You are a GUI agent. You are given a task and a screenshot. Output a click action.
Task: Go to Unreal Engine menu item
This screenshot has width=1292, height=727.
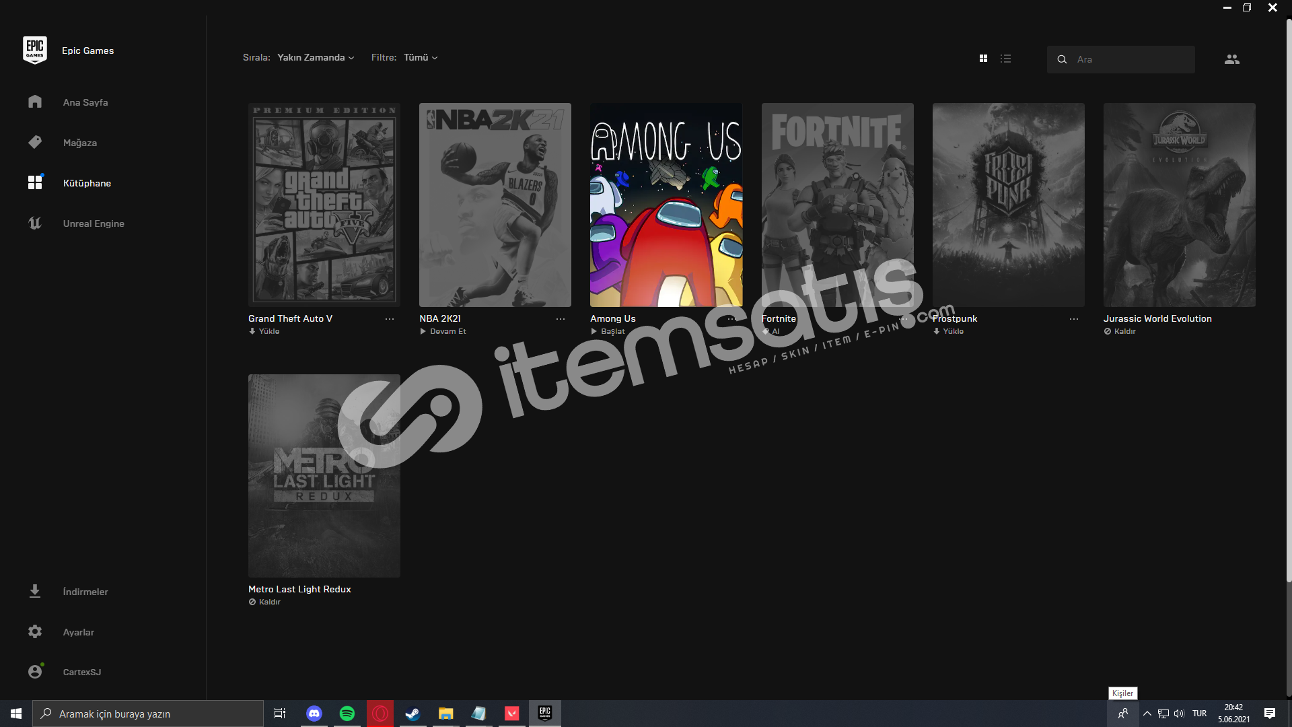coord(94,223)
